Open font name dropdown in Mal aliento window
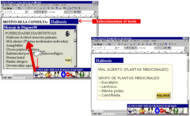The image size is (190, 116). (116, 48)
